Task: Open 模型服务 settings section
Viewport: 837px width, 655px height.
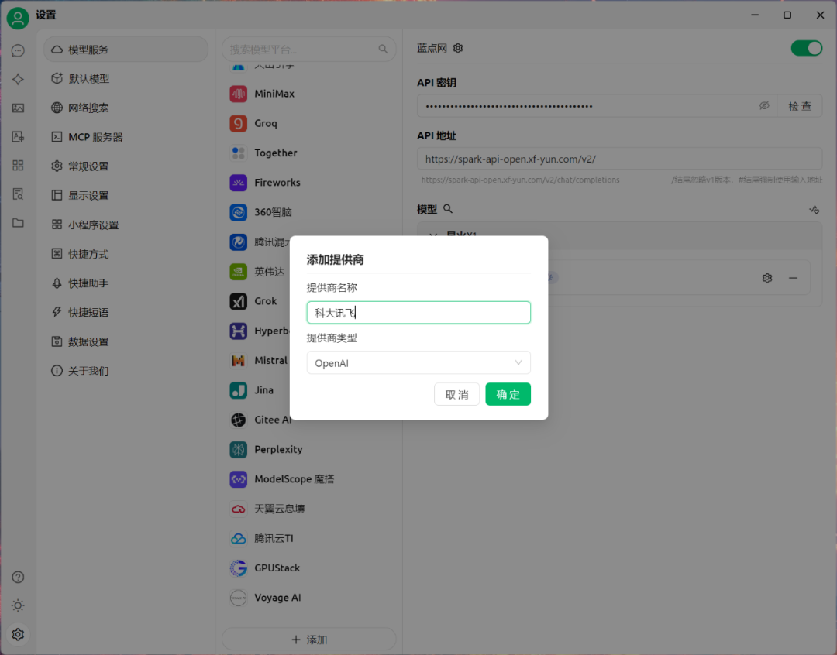Action: pyautogui.click(x=126, y=50)
